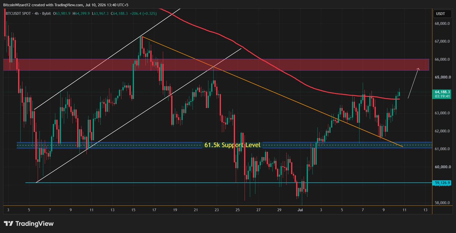This screenshot has height=233, width=456.
Task: Click the 17 date label on time axis
Action: pos(154,210)
